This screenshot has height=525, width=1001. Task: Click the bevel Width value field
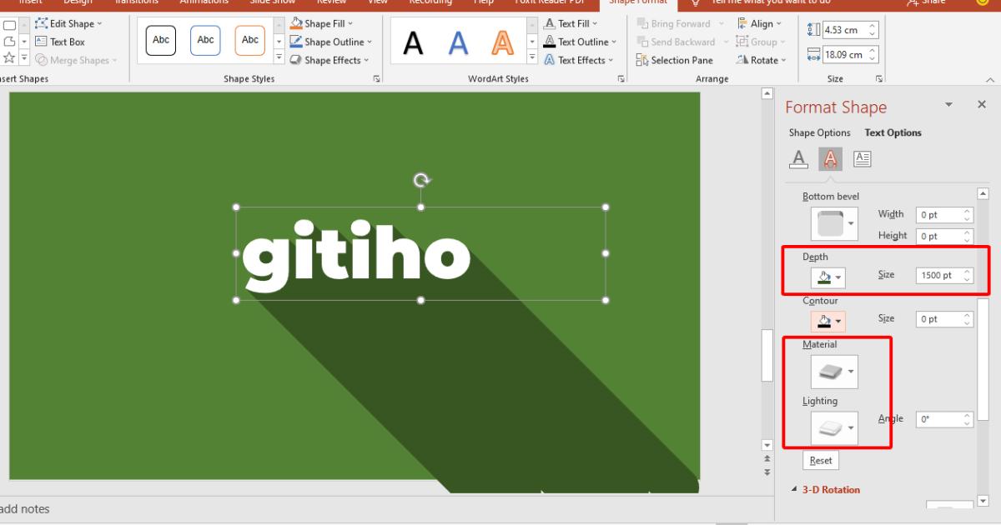[944, 214]
